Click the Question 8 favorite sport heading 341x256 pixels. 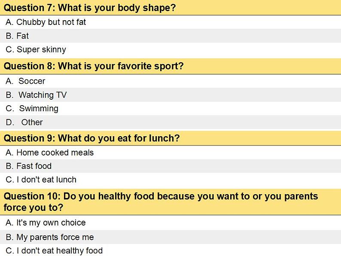point(94,66)
